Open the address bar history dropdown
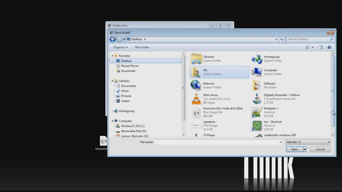The image size is (342, 192). click(x=276, y=39)
